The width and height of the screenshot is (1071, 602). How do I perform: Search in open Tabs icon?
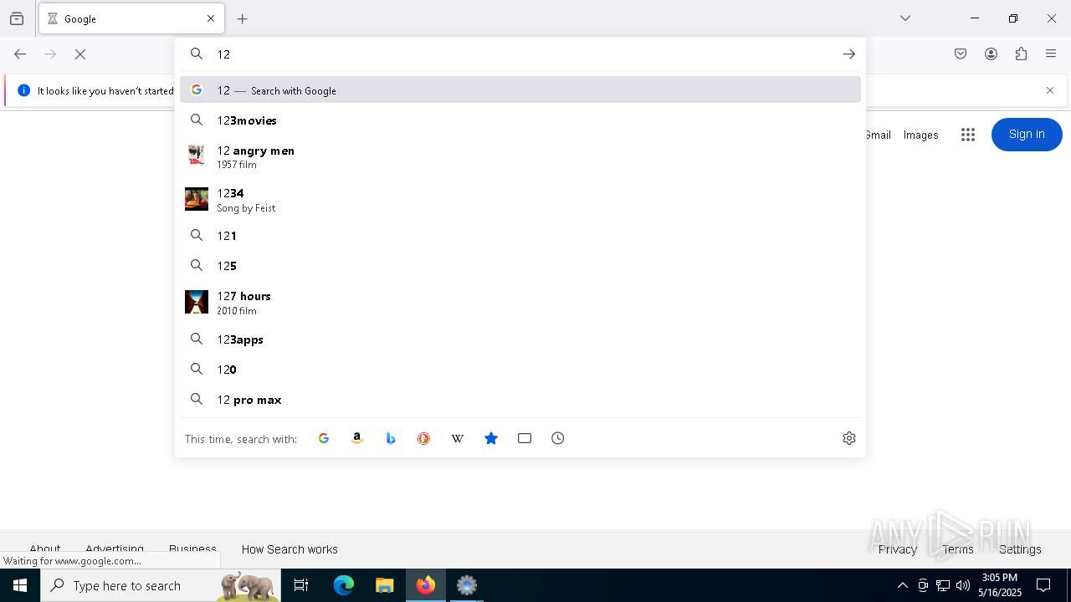[x=525, y=438]
